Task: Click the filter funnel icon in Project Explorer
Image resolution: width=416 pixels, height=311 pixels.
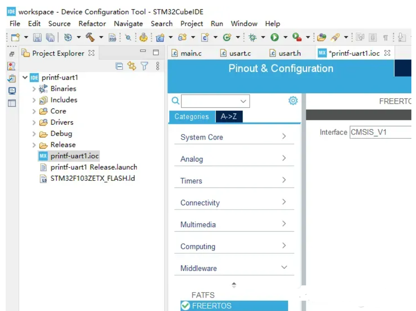Action: point(144,66)
